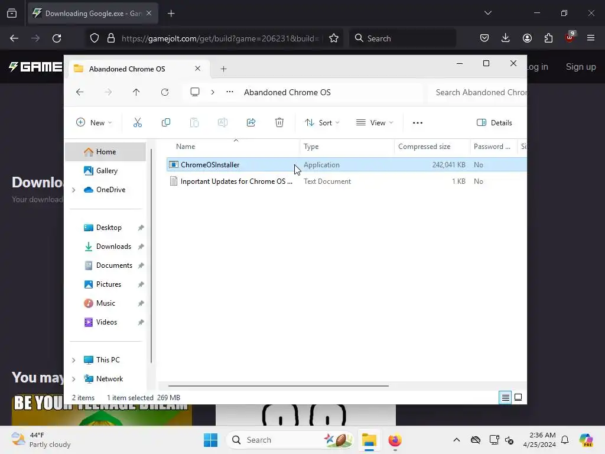Show hidden system tray icons
Viewport: 605px width, 454px height.
point(457,440)
